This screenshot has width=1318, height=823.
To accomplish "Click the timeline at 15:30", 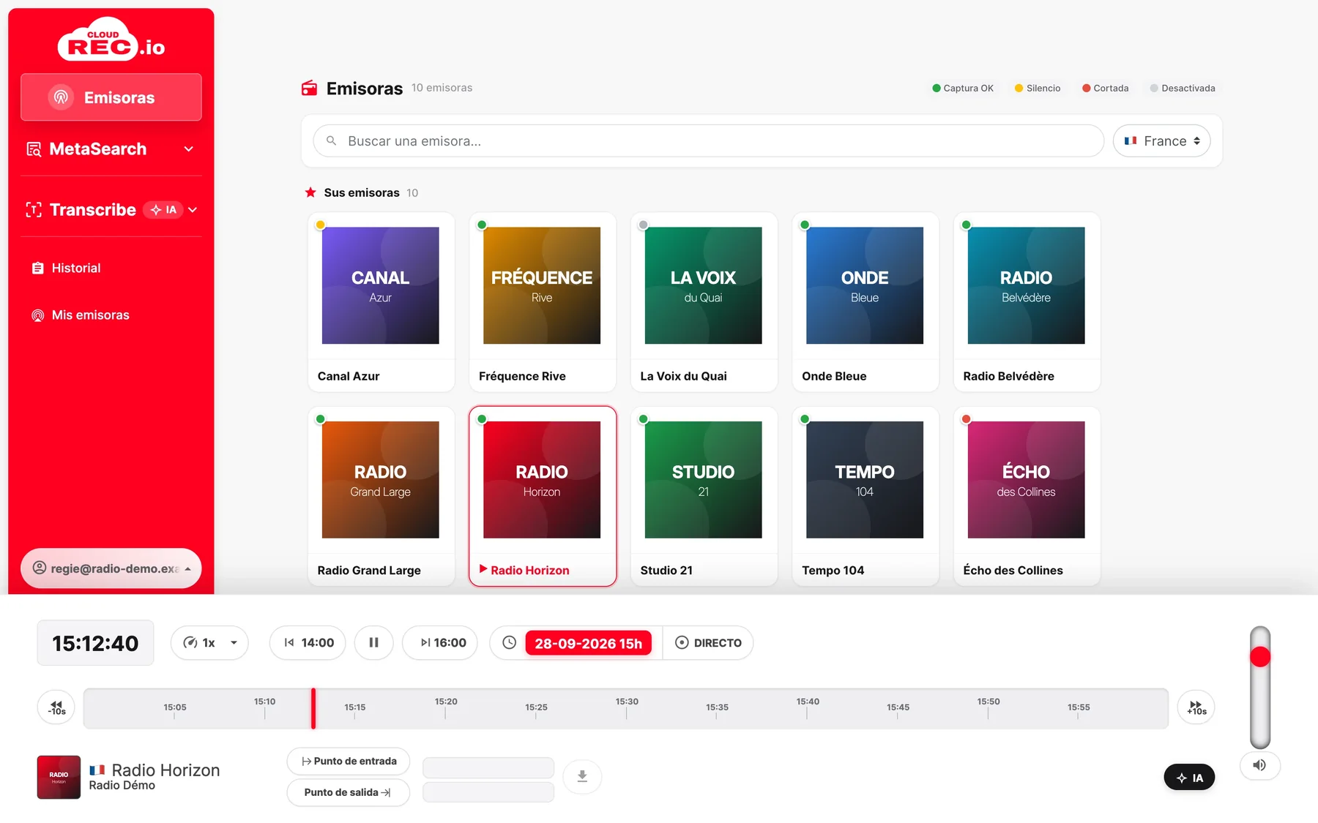I will click(627, 707).
